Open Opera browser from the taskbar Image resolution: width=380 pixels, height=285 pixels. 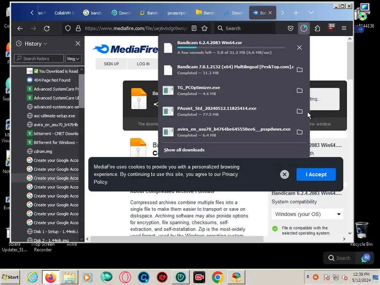(x=125, y=277)
